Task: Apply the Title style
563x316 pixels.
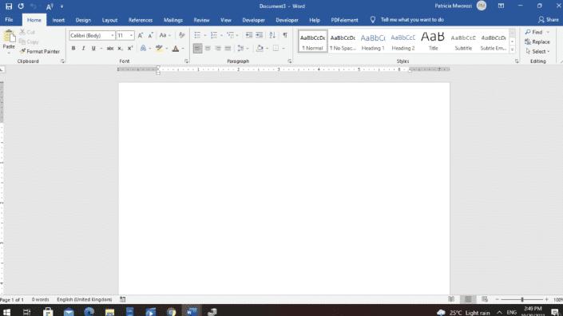Action: coord(433,41)
